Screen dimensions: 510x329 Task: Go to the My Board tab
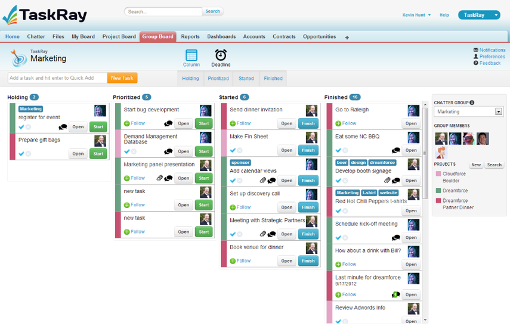tap(84, 36)
